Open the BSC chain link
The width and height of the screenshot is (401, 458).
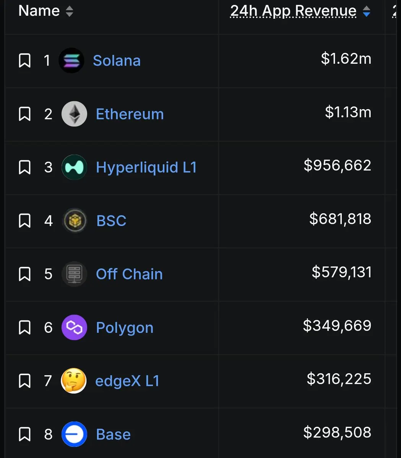[111, 221]
